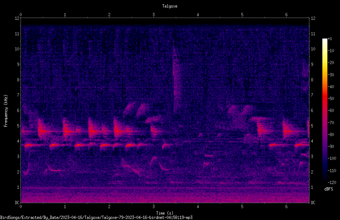
Task: Click the Frequency (kHz) axis label
Action: click(6, 111)
